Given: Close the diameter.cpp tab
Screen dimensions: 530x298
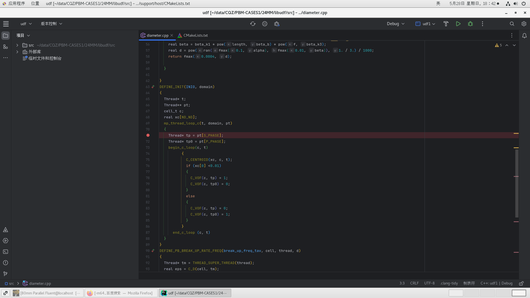Looking at the screenshot, I should [x=172, y=35].
